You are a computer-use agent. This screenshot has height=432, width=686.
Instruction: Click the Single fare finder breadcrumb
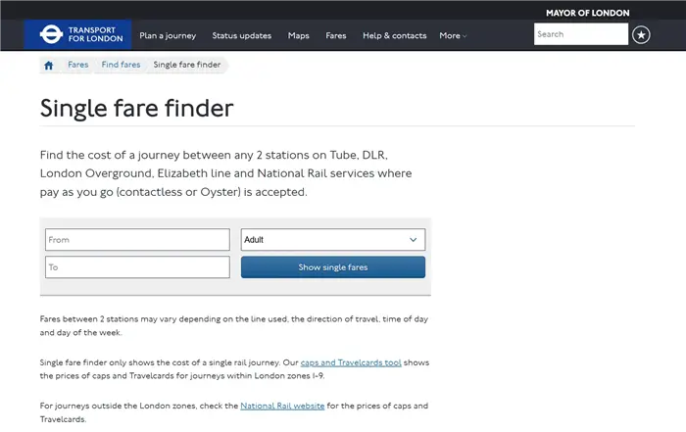click(187, 65)
